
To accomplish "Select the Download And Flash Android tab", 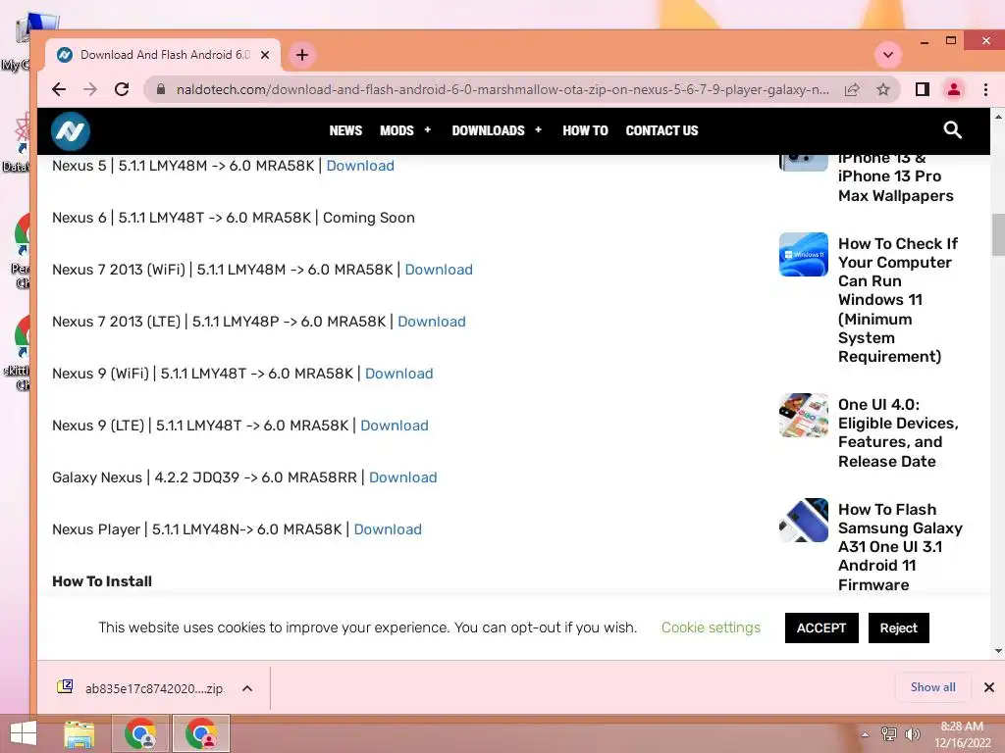I will tap(164, 55).
